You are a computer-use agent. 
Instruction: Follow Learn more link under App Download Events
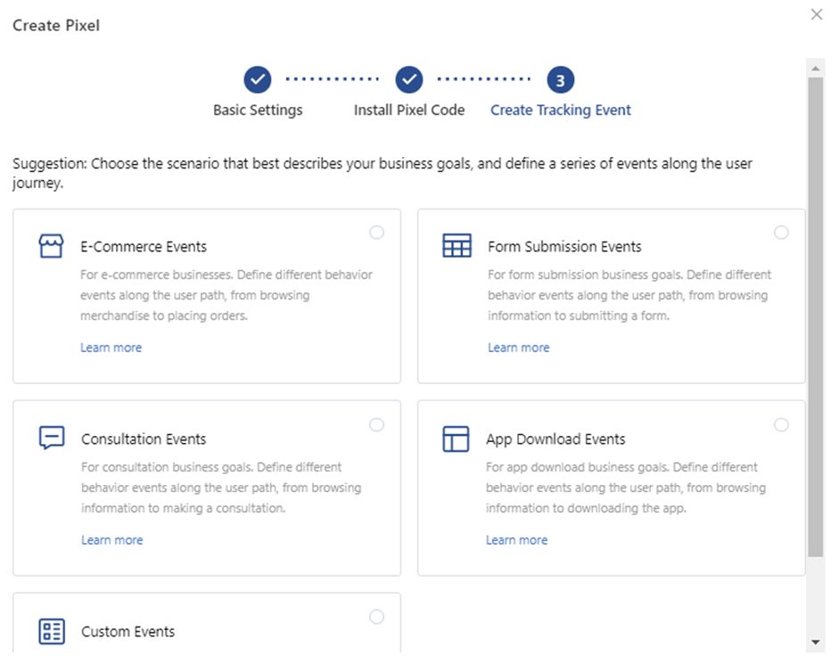(x=516, y=540)
